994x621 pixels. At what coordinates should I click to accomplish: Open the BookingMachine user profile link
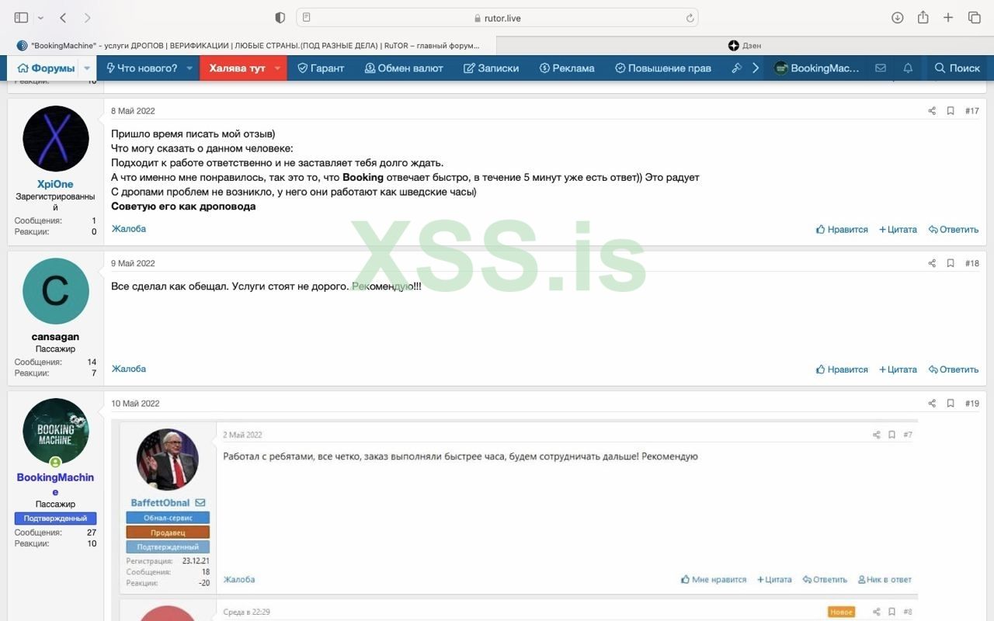pos(55,484)
